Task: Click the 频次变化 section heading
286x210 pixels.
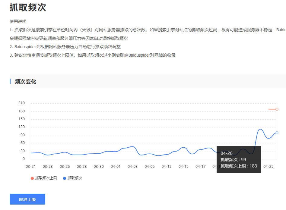Action: click(25, 82)
